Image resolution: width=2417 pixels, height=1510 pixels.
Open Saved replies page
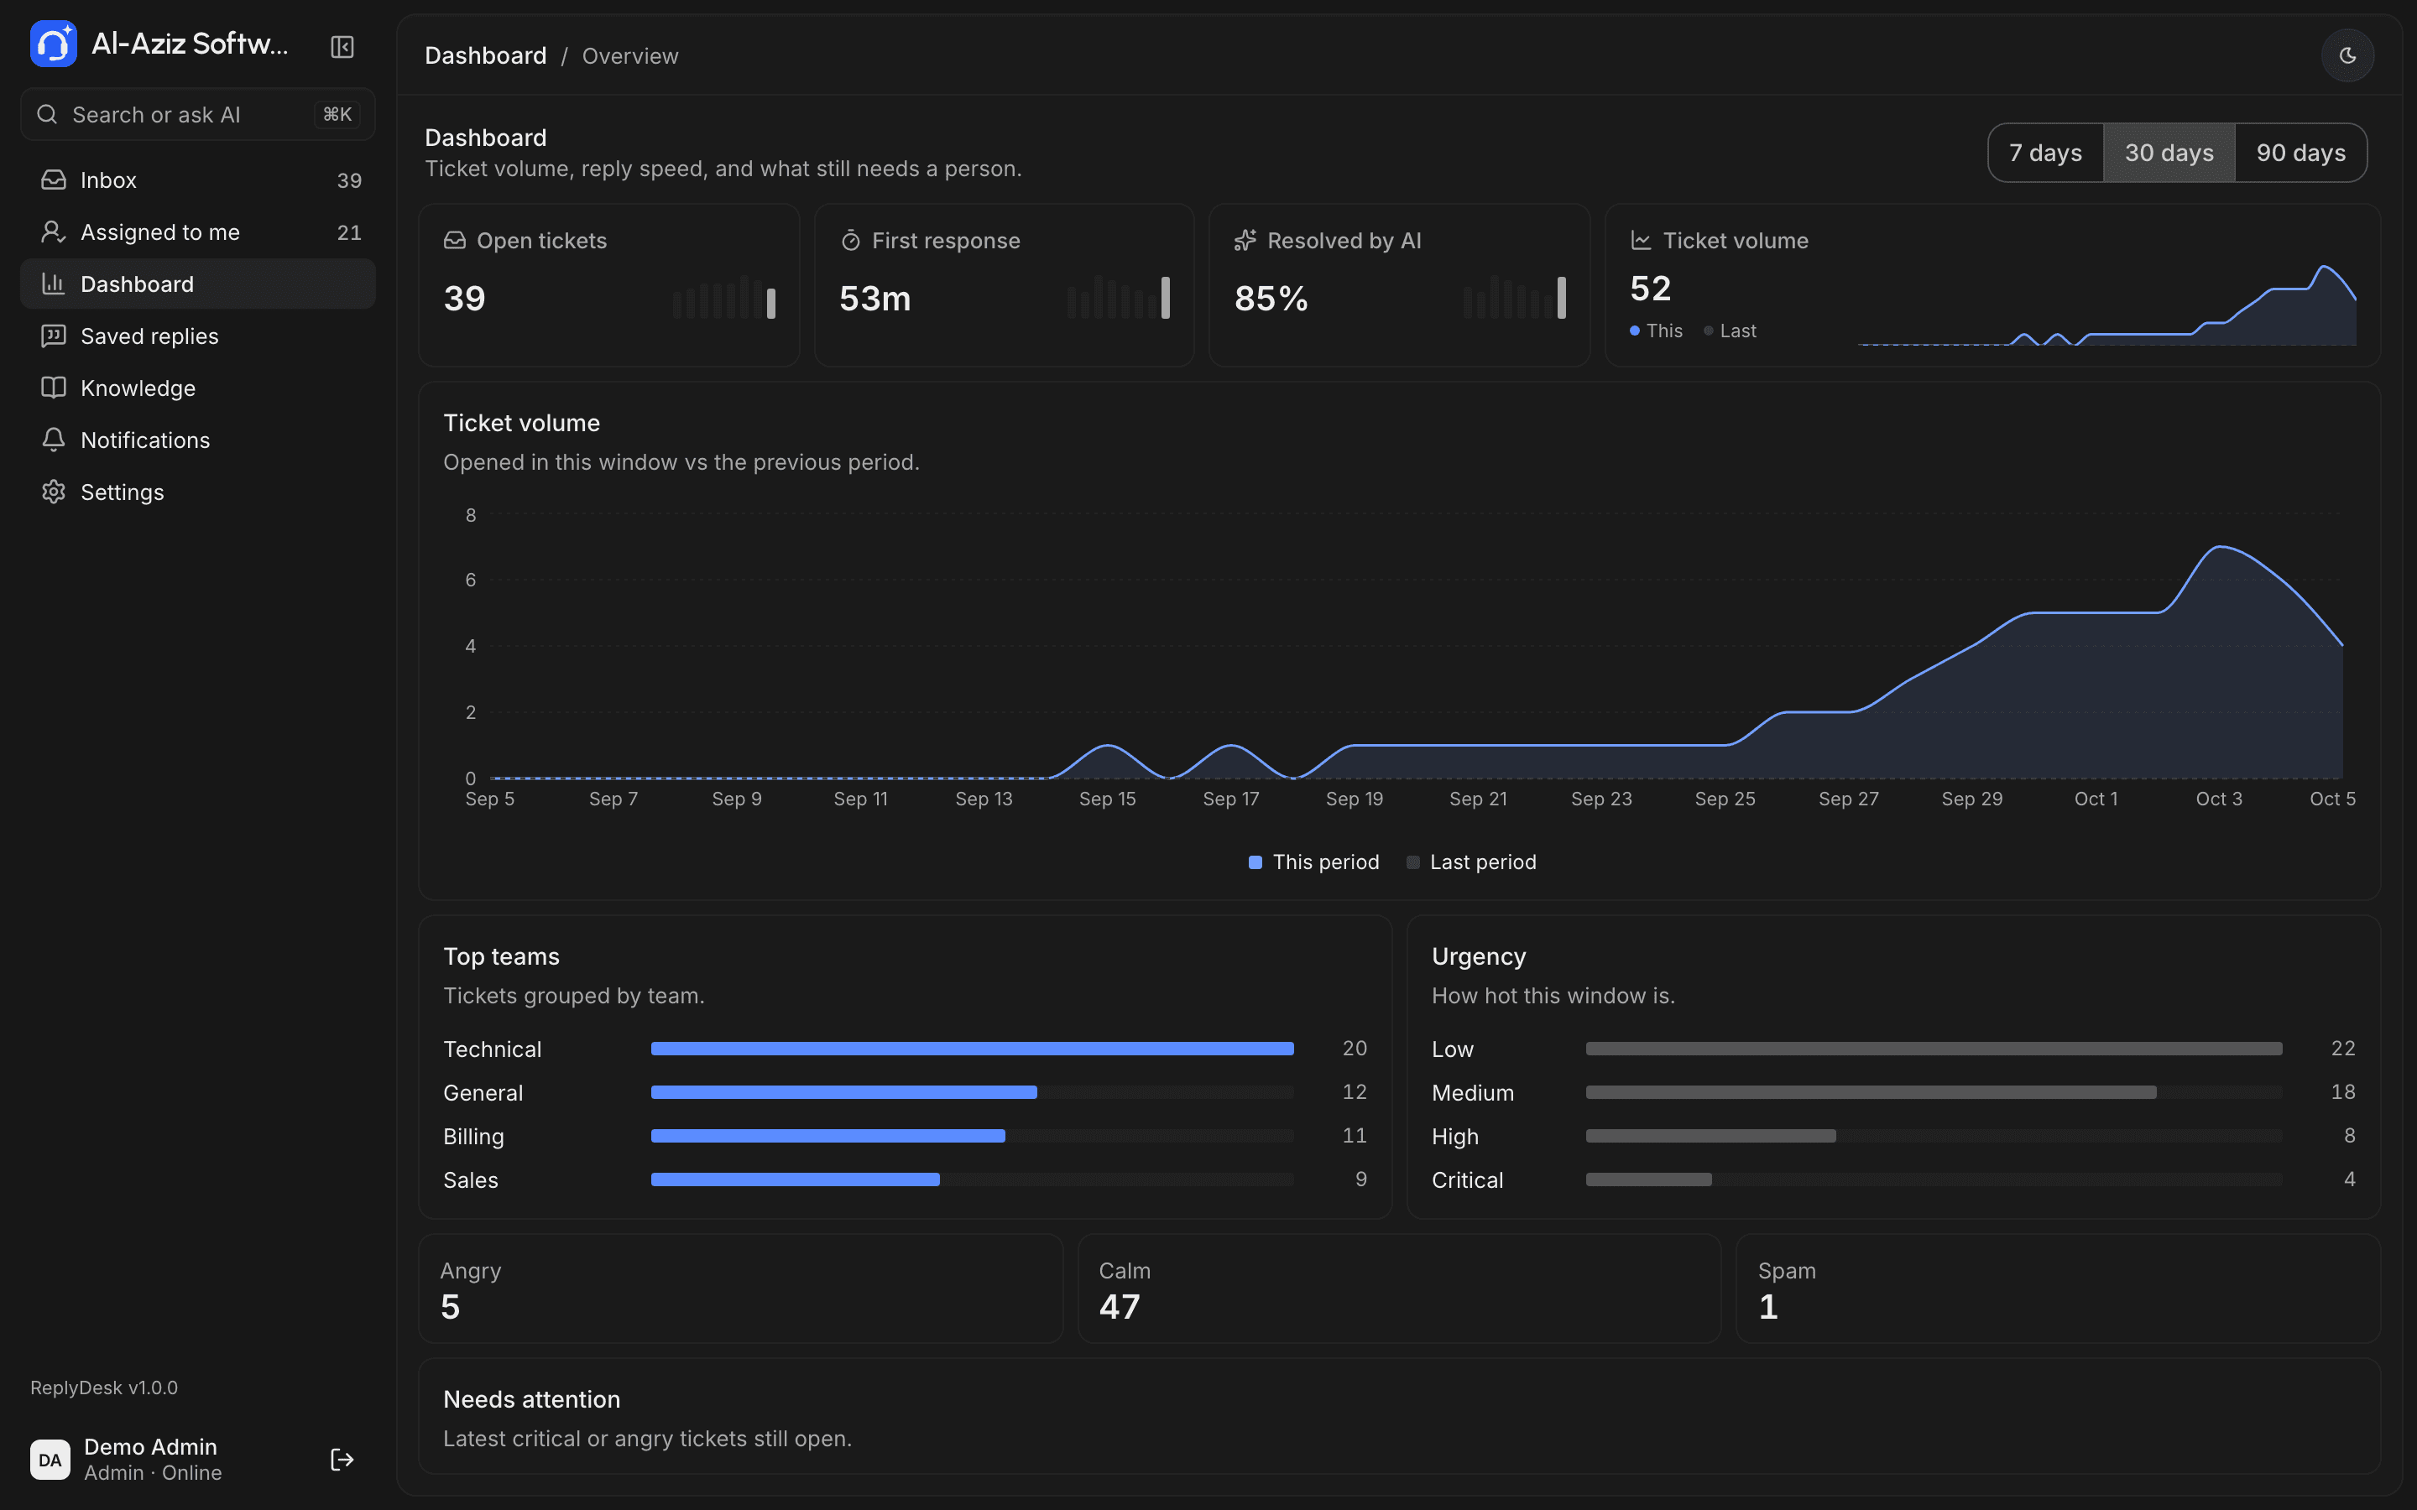[198, 336]
